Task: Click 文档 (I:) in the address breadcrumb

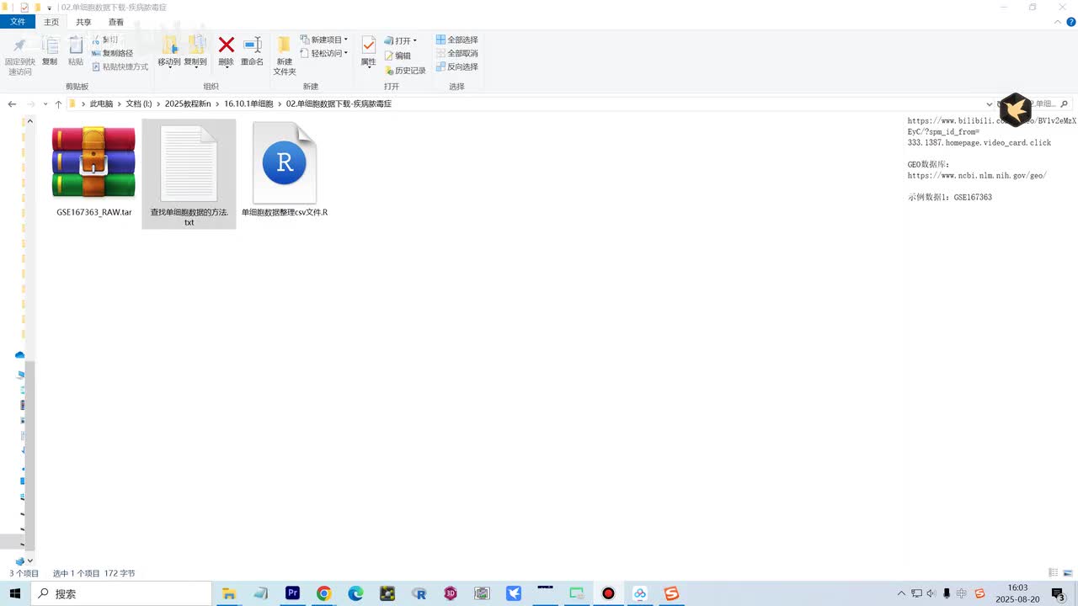Action: (139, 104)
